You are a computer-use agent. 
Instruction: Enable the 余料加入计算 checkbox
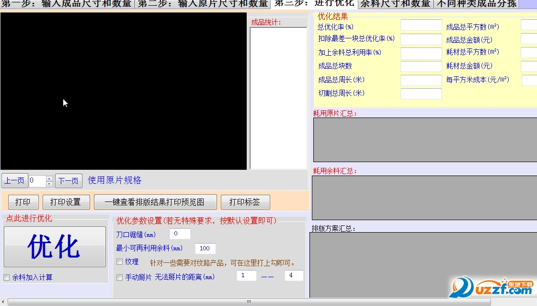pos(7,278)
